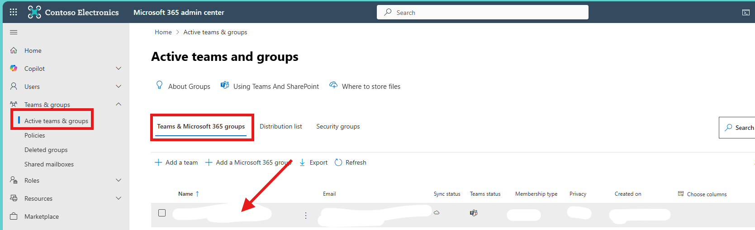This screenshot has width=755, height=230.
Task: Open Where to store files link
Action: [x=371, y=87]
